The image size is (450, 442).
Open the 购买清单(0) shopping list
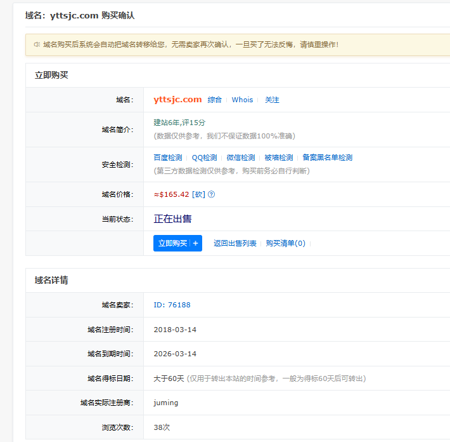[285, 243]
